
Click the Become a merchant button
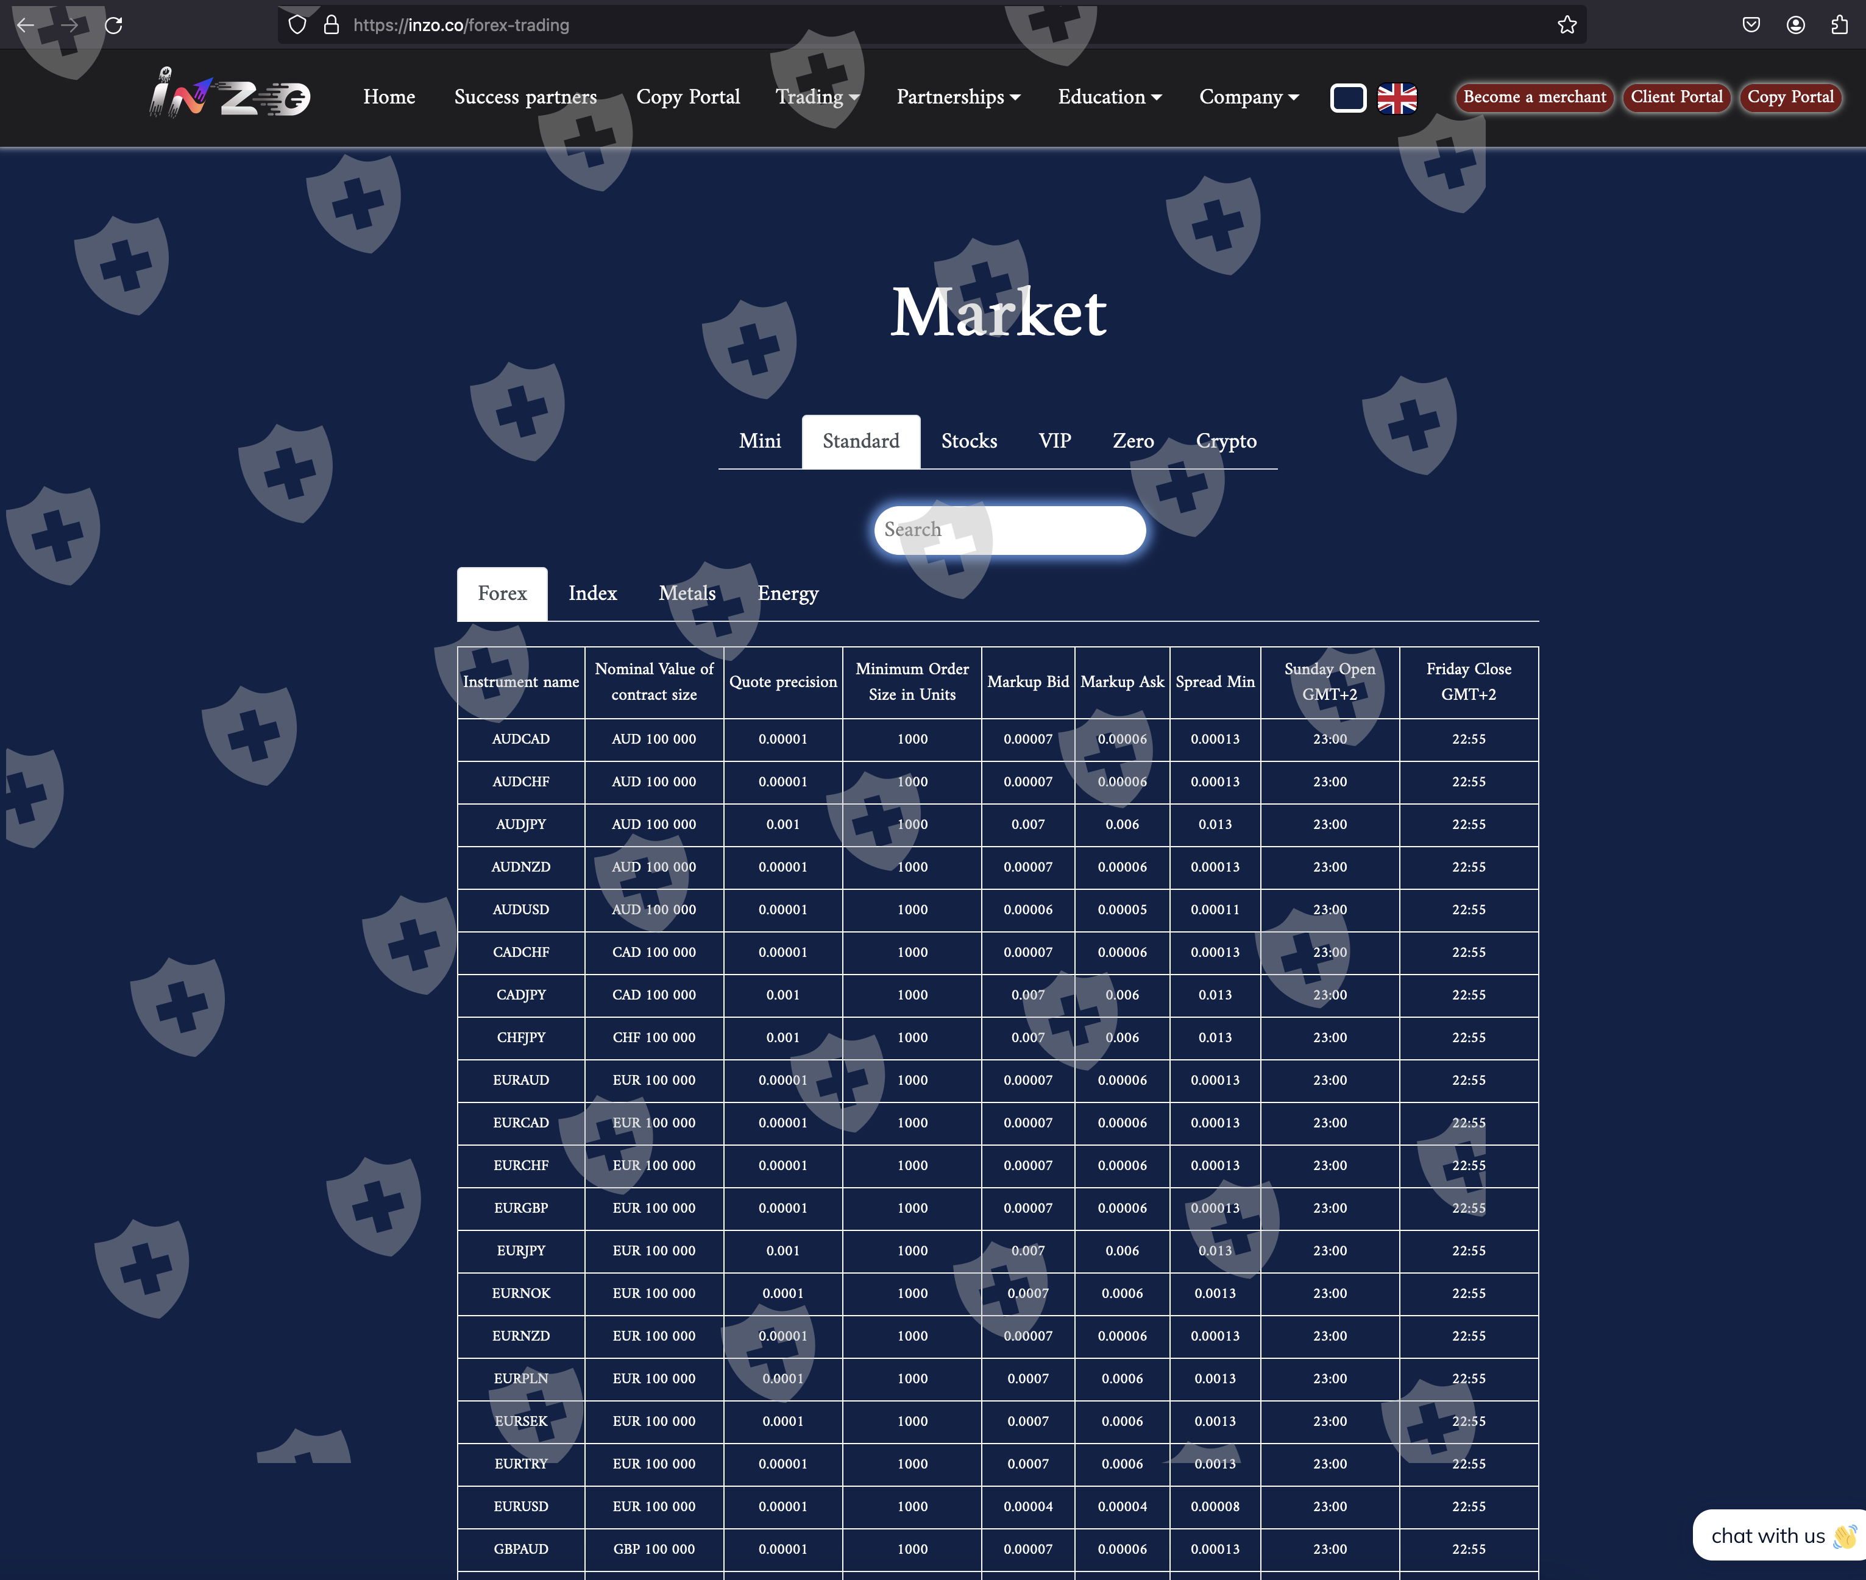pyautogui.click(x=1533, y=97)
